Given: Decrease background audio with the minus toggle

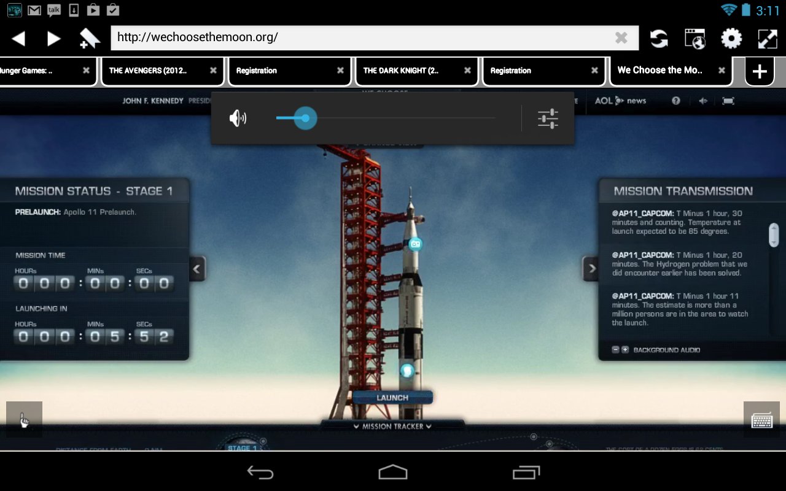Looking at the screenshot, I should pyautogui.click(x=615, y=349).
